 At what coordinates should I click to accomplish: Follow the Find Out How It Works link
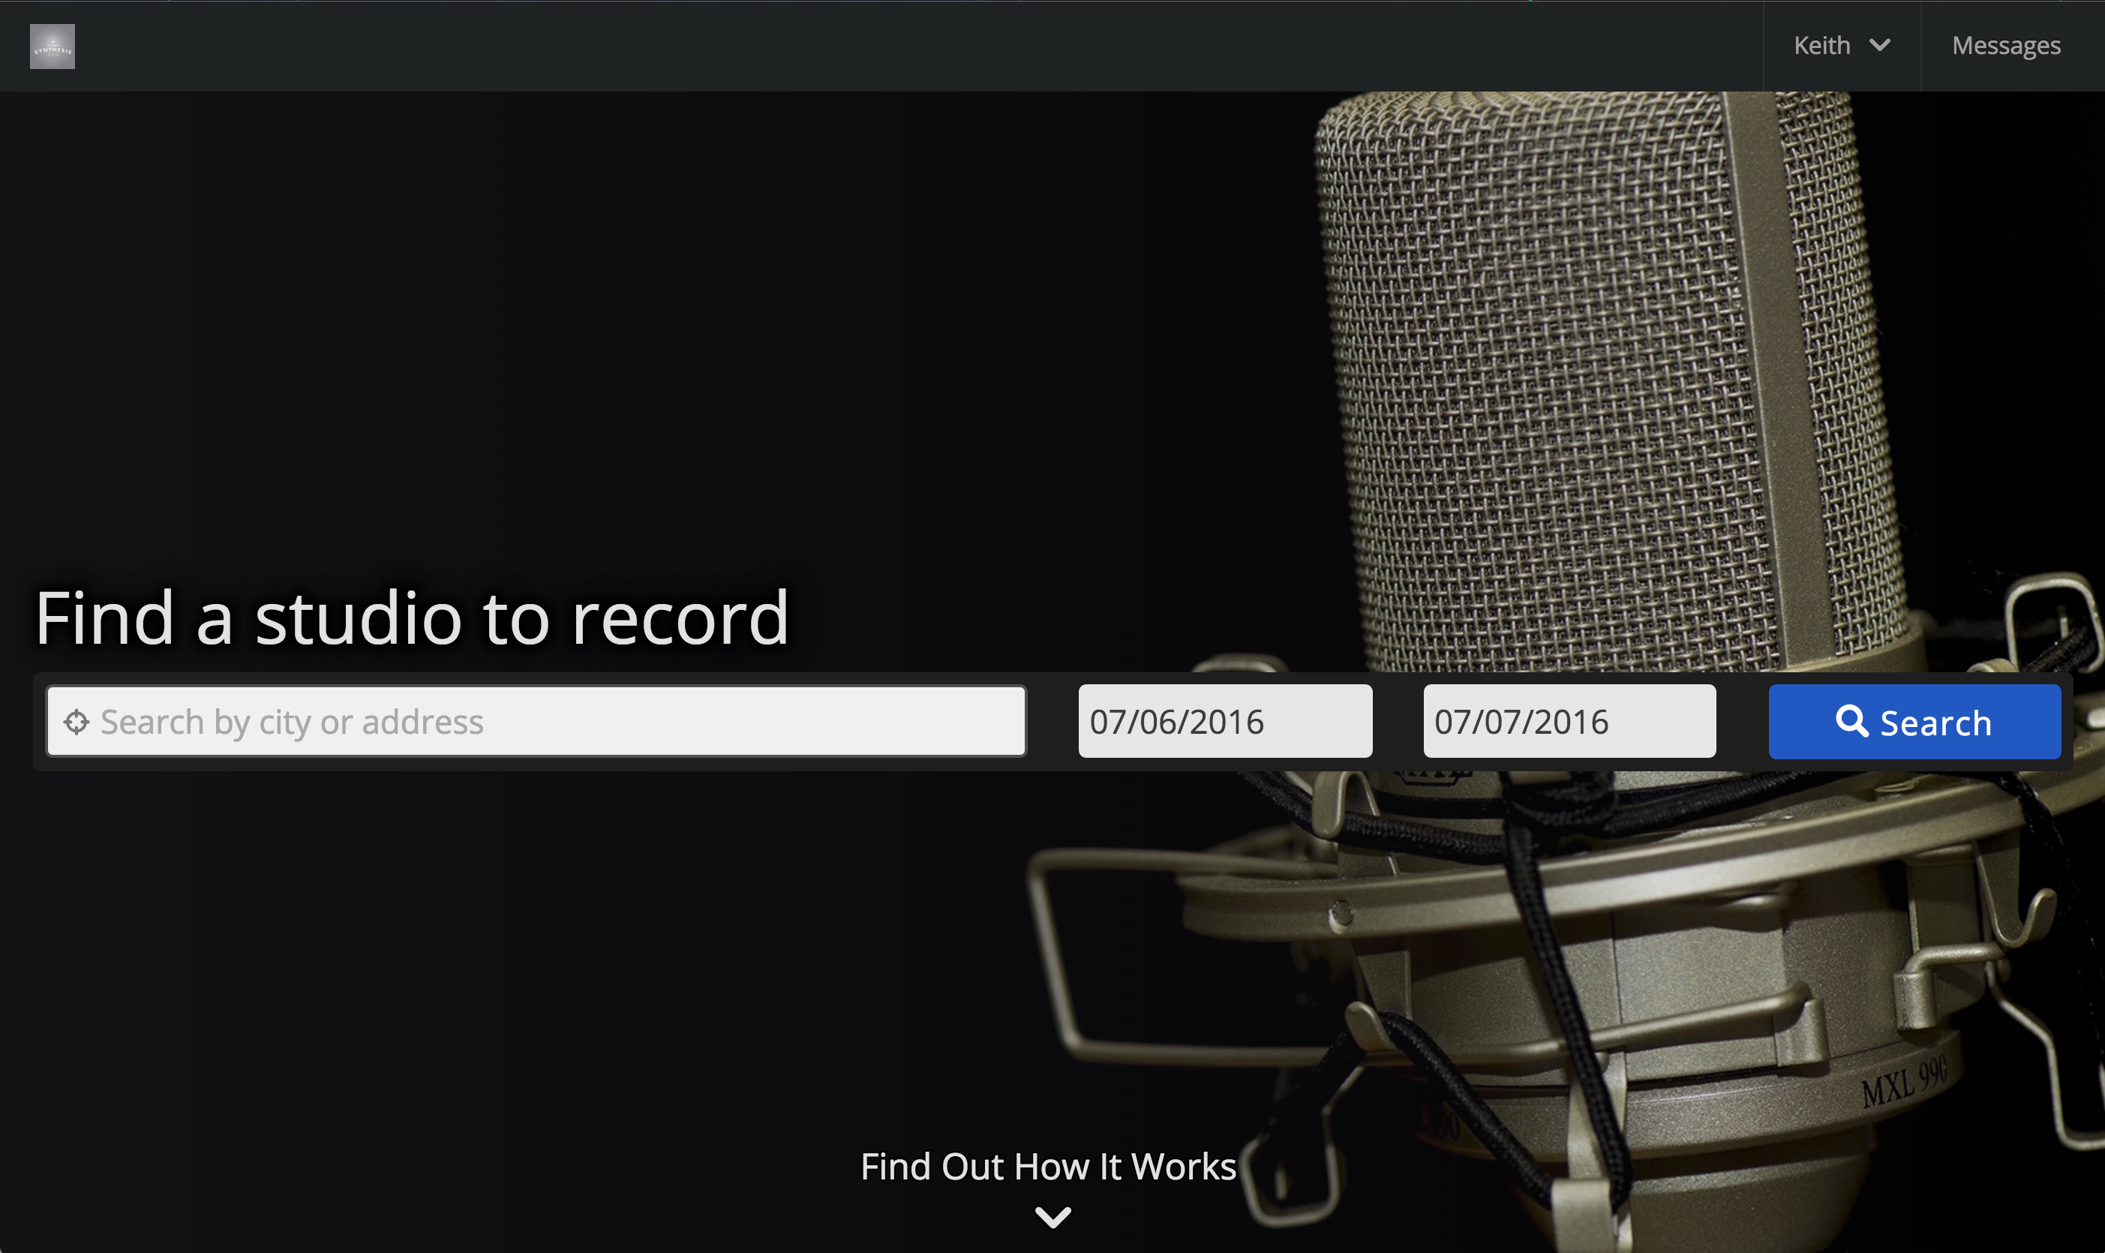click(x=1047, y=1166)
